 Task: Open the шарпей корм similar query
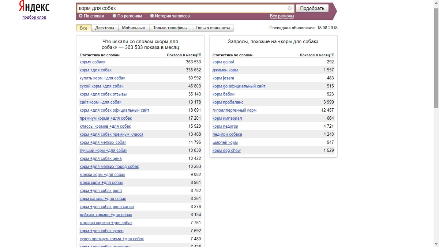[225, 142]
